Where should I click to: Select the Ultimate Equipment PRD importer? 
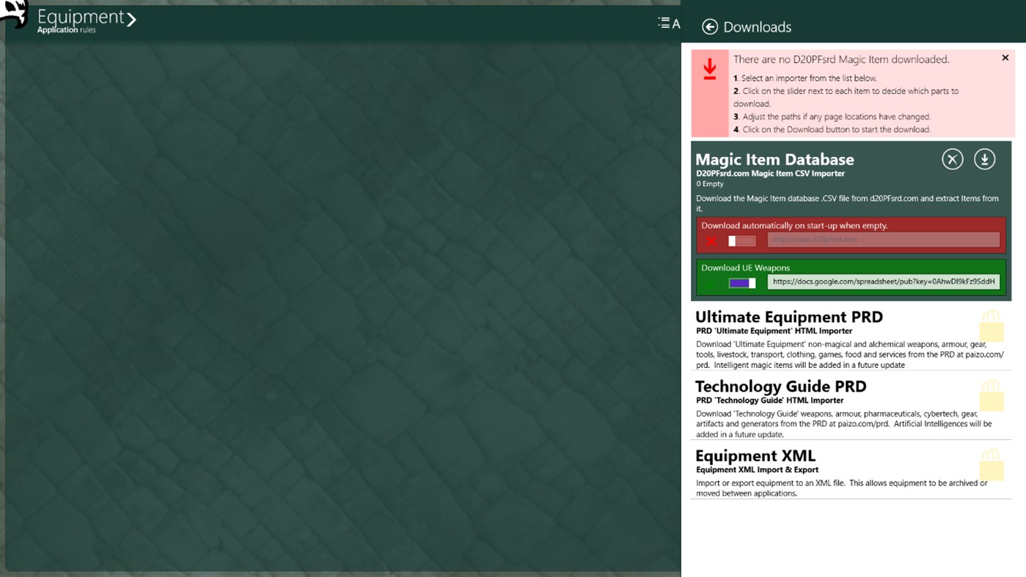(x=788, y=317)
